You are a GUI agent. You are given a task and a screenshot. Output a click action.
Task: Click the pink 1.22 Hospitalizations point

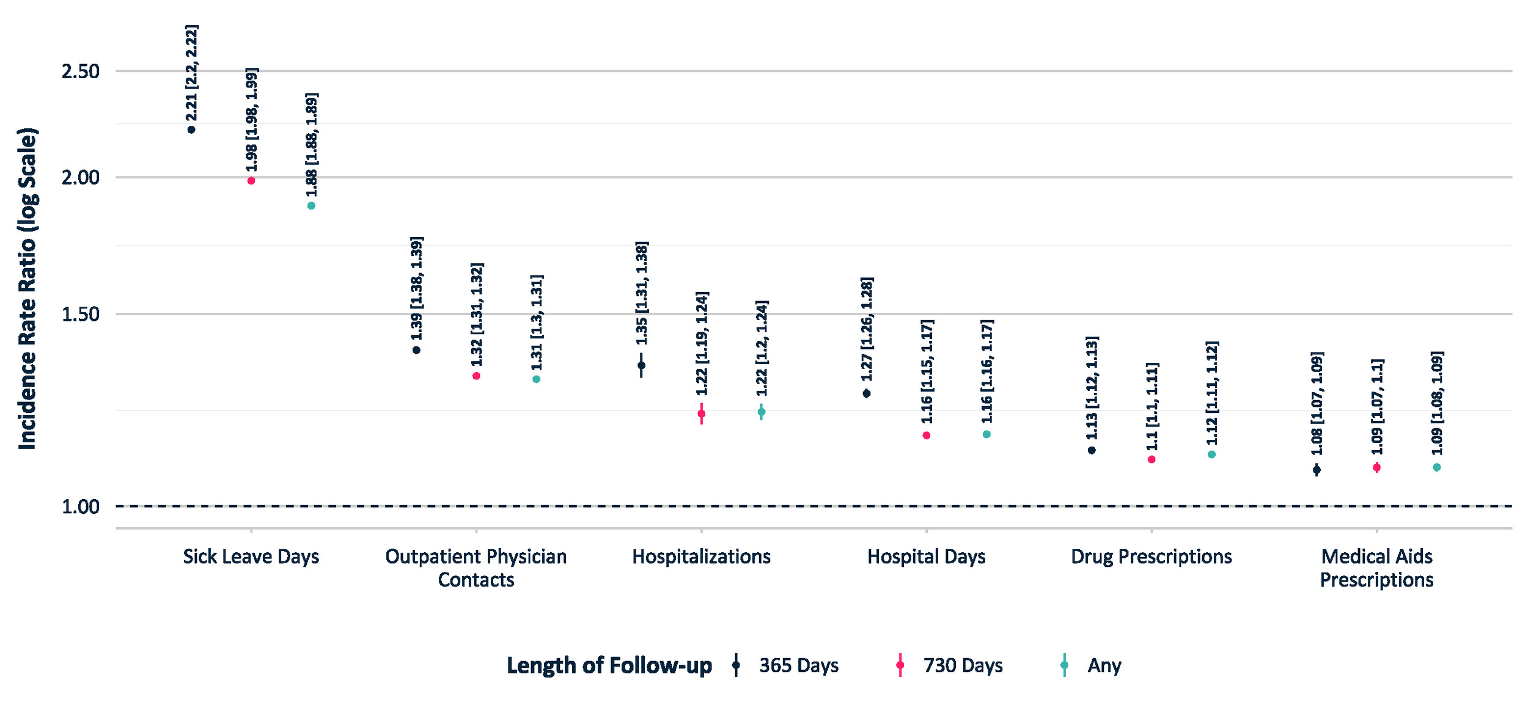pos(701,414)
